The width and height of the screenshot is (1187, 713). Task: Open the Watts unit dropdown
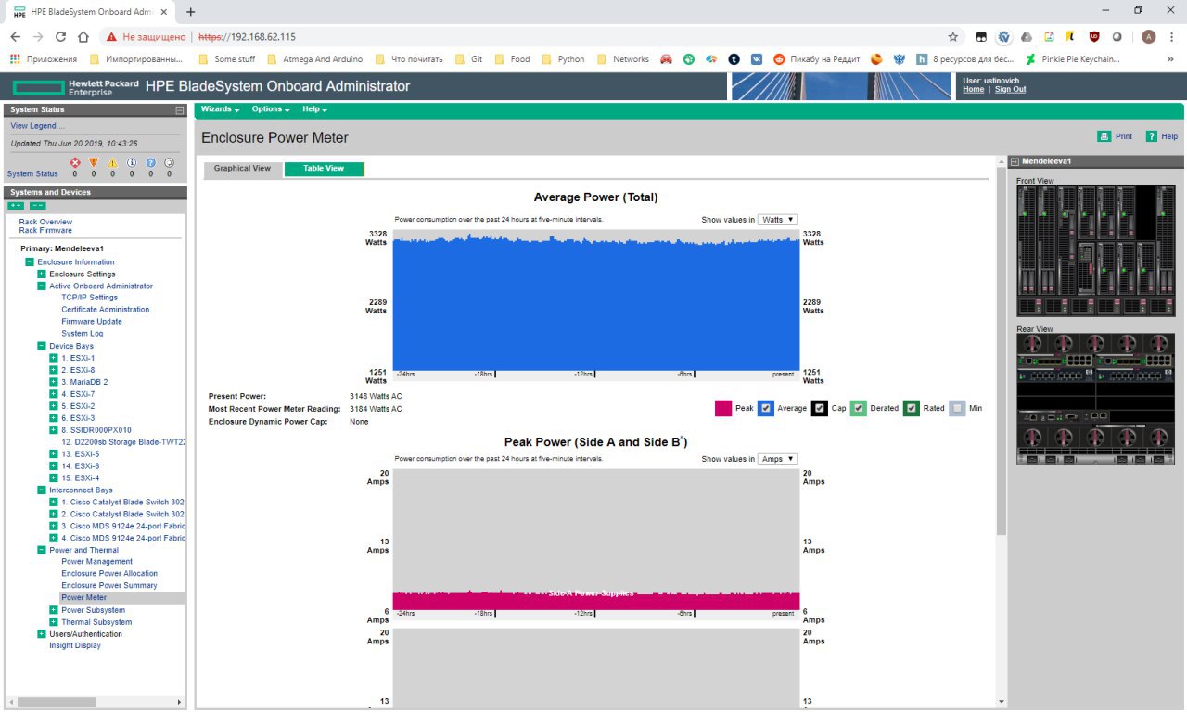point(777,220)
